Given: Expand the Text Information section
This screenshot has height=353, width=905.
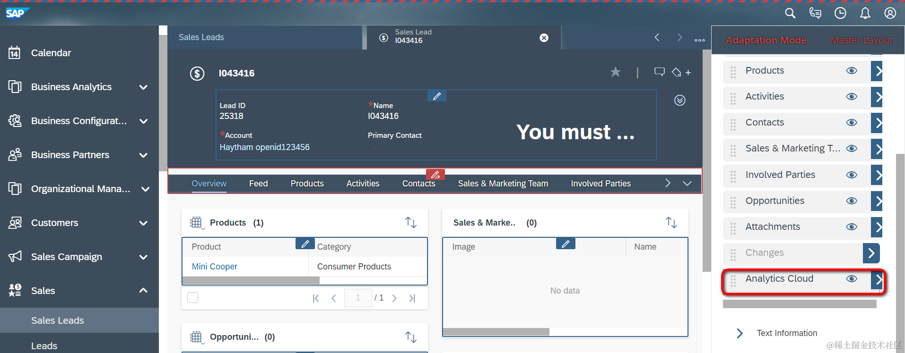Looking at the screenshot, I should [x=740, y=333].
